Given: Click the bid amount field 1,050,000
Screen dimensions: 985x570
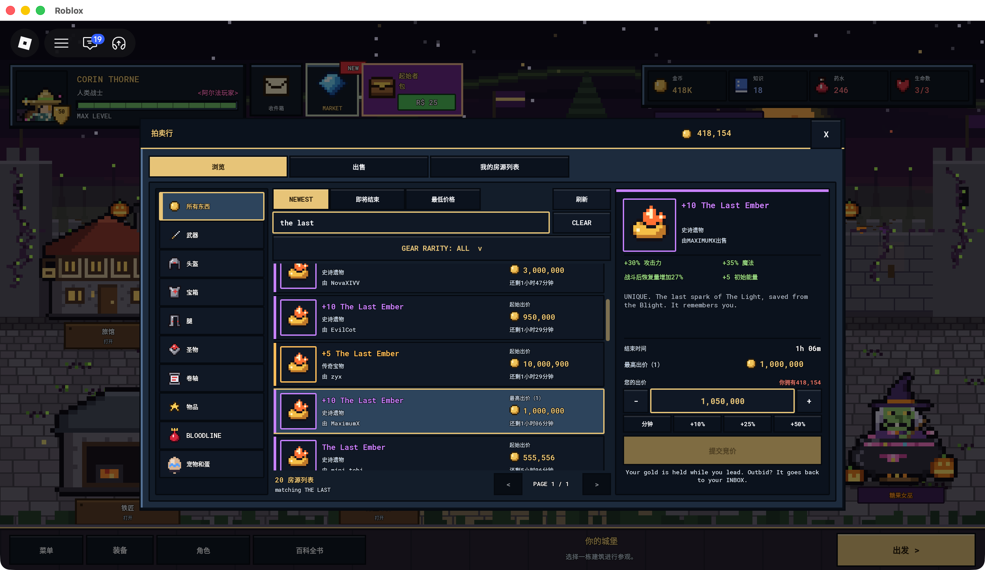Looking at the screenshot, I should pos(722,401).
